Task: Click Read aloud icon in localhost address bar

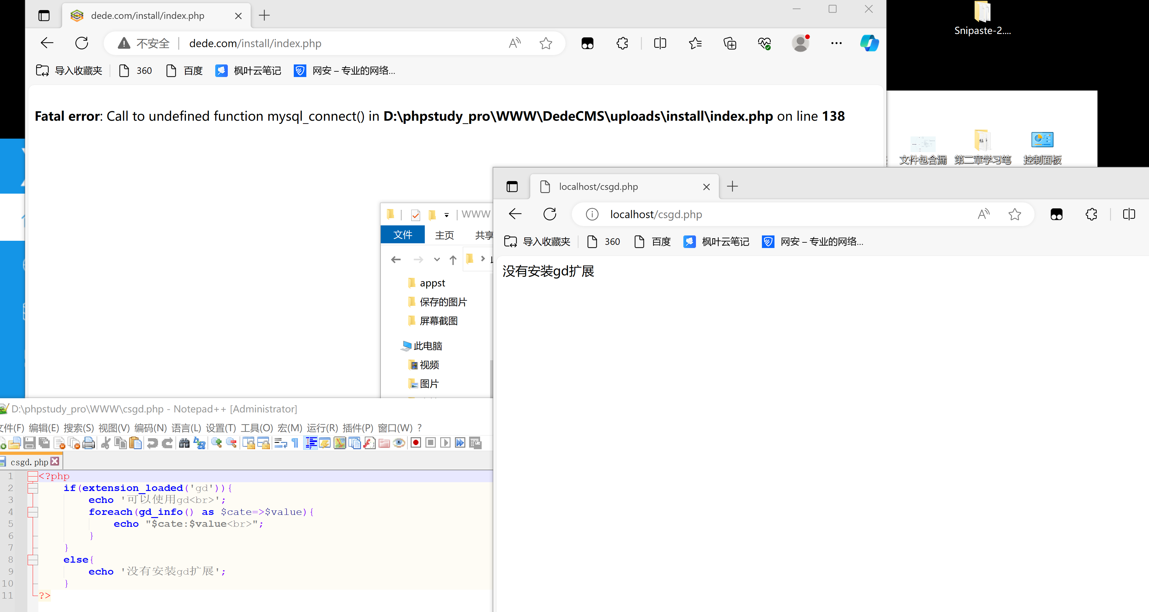Action: pos(983,214)
